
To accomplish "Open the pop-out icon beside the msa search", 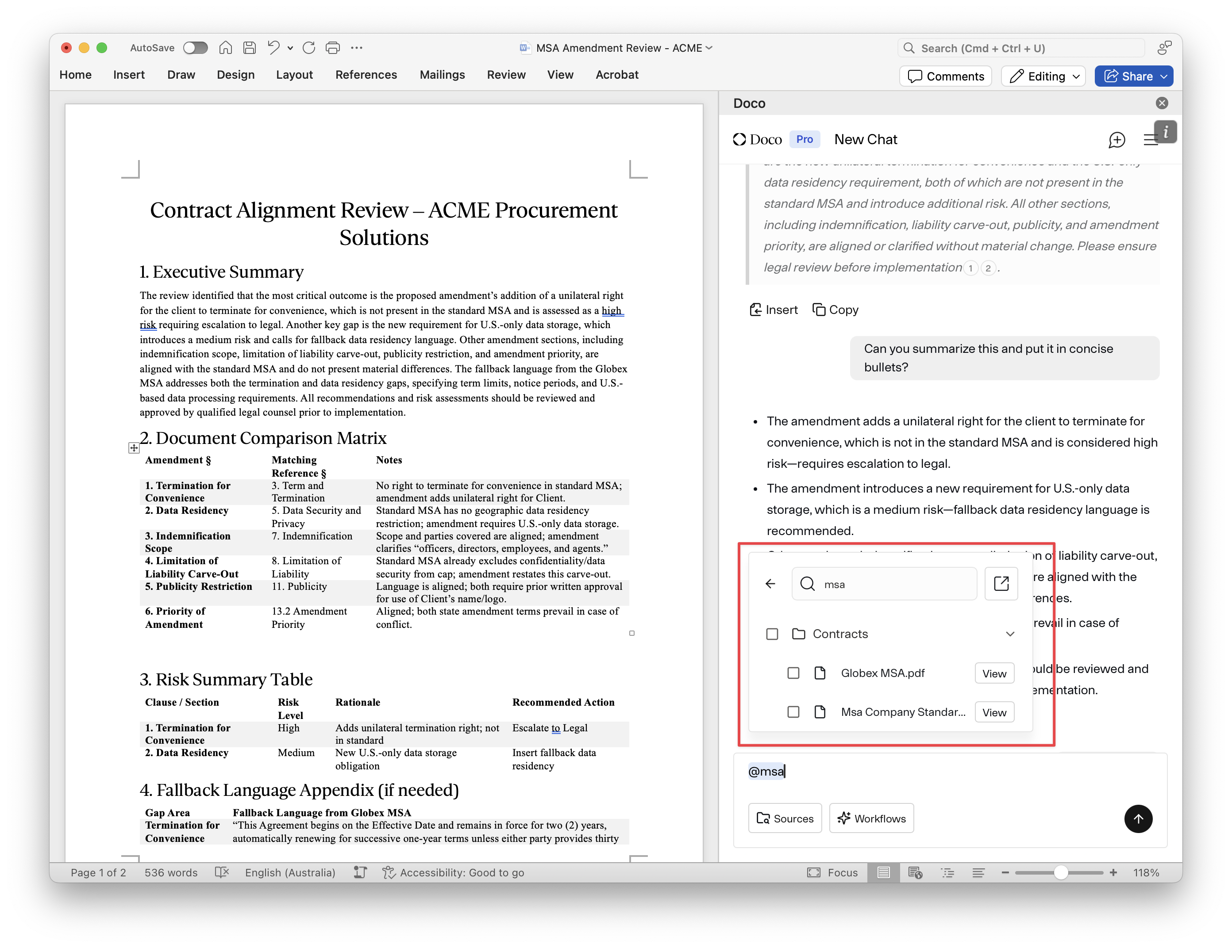I will pyautogui.click(x=1001, y=583).
